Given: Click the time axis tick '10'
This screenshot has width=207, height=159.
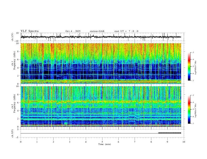Looking at the screenshot, I should (x=184, y=142).
